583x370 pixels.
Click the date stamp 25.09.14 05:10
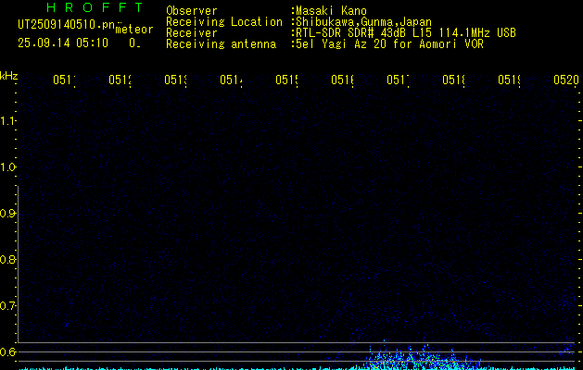tap(63, 43)
